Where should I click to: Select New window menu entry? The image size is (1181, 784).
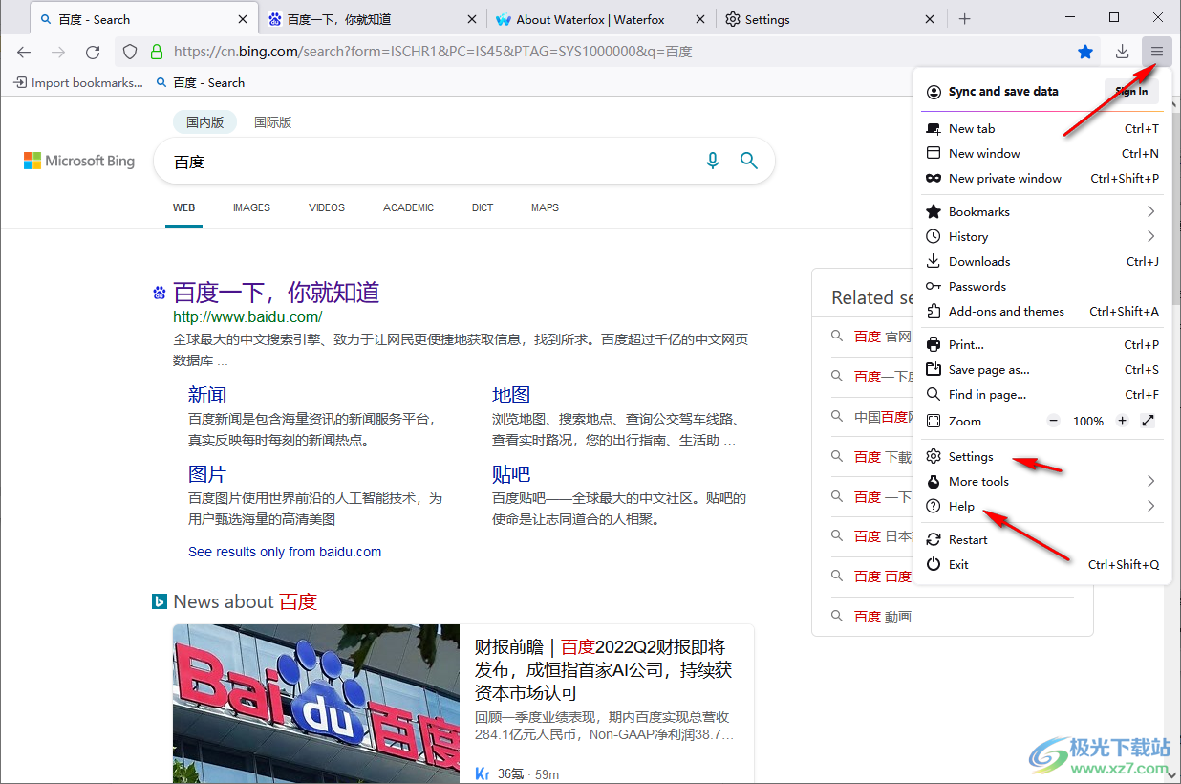click(x=1041, y=153)
